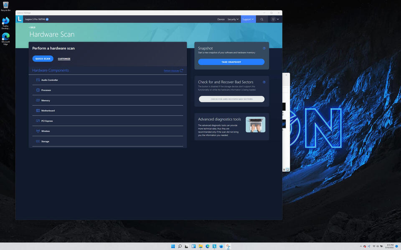Select the Storage row label

(x=45, y=141)
